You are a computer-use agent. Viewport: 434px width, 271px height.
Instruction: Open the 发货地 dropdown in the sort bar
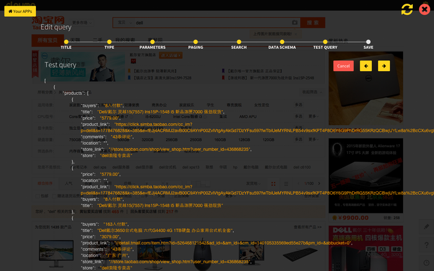[253, 183]
